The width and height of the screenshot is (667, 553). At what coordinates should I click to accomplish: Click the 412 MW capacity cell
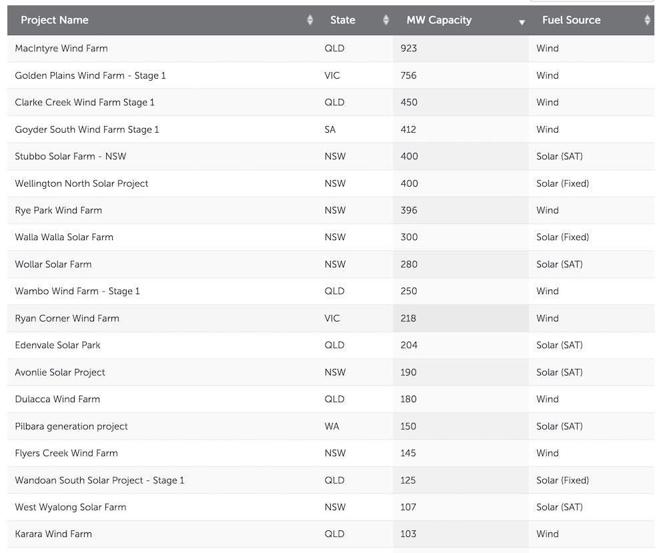click(x=461, y=129)
